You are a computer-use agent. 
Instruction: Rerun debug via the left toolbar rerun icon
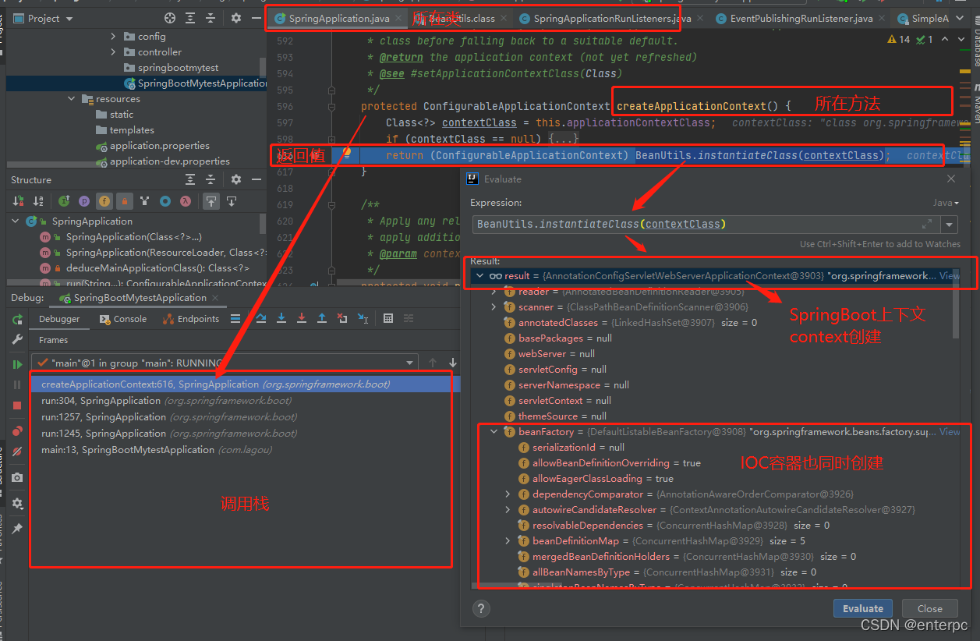(17, 320)
